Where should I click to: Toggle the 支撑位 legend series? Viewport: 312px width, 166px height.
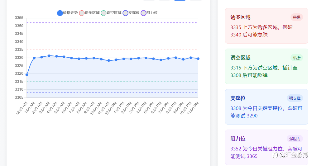(131, 13)
